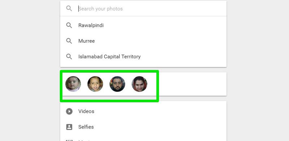Viewport: 289px width, 141px height.
Task: Open the Selfies category
Action: tap(143, 127)
